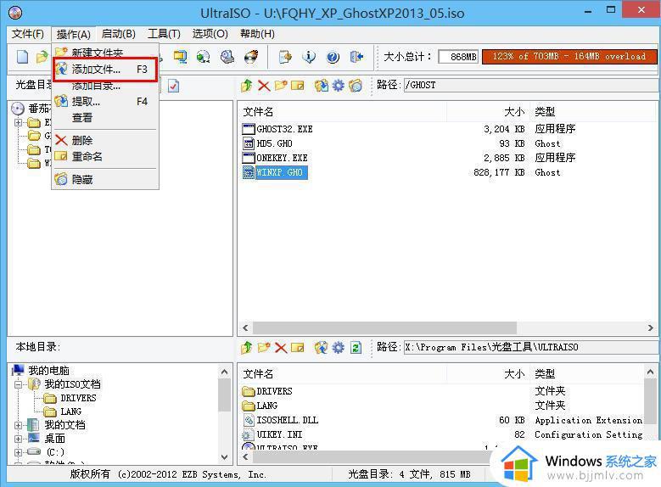Click the New blank document toolbar icon
This screenshot has height=487, width=661.
22,57
